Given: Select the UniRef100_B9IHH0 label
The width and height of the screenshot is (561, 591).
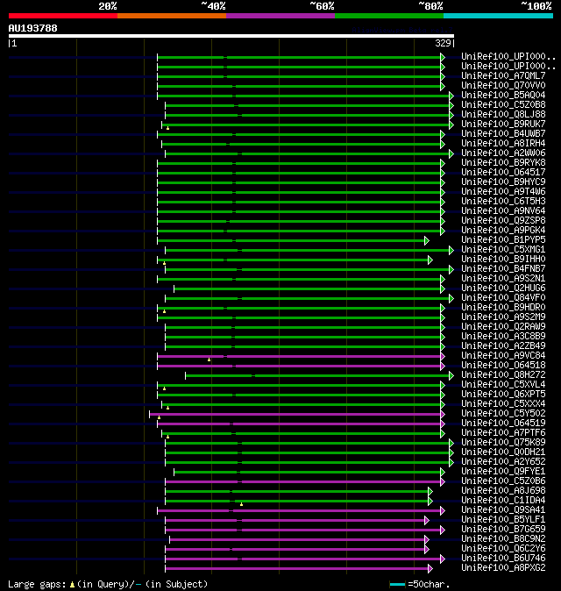Looking at the screenshot, I should (503, 260).
